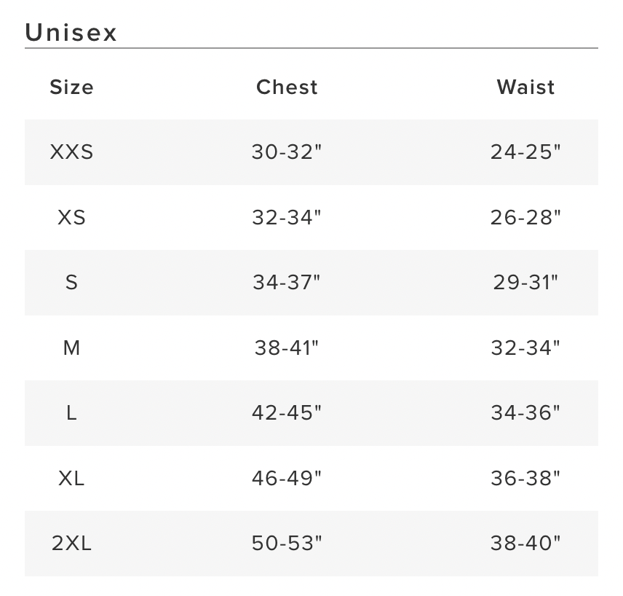623x596 pixels.
Task: Choose the XXS size label
Action: point(71,152)
